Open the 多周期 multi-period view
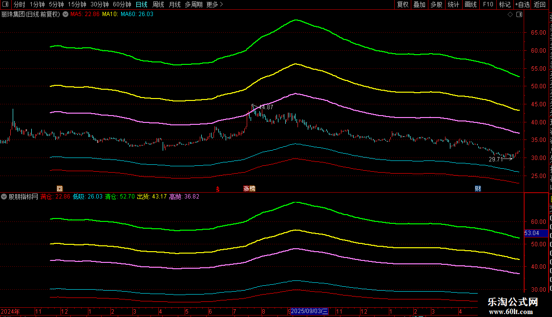 click(x=193, y=4)
